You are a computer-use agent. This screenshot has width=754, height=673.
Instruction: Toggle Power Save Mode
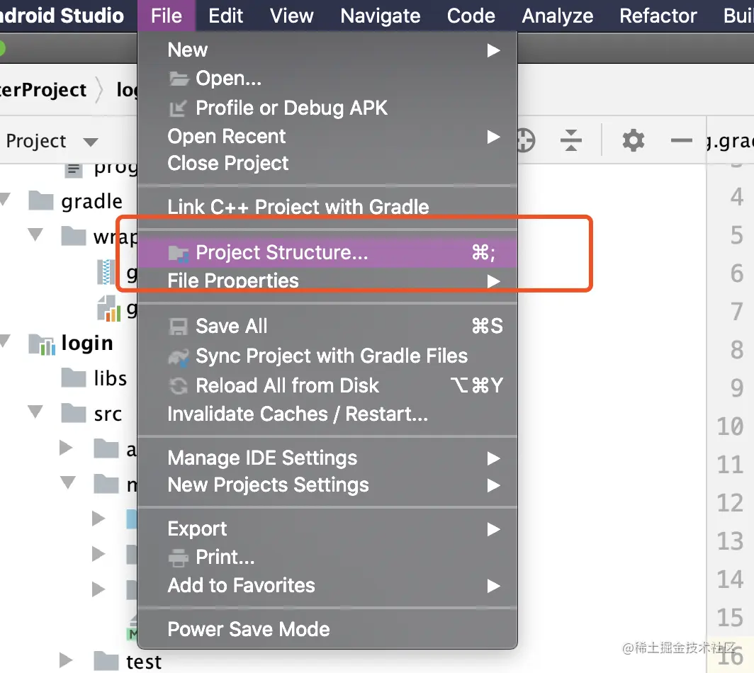249,629
